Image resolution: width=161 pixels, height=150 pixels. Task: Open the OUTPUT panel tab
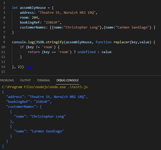(25, 80)
